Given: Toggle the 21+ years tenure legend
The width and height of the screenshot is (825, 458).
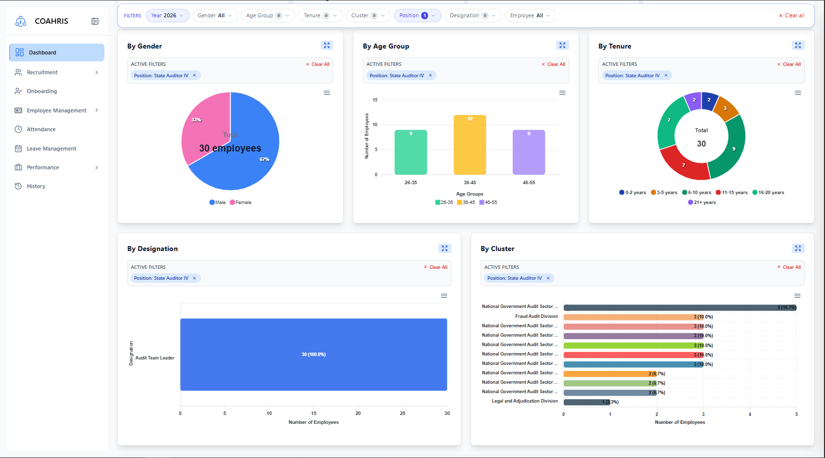Looking at the screenshot, I should pos(702,203).
